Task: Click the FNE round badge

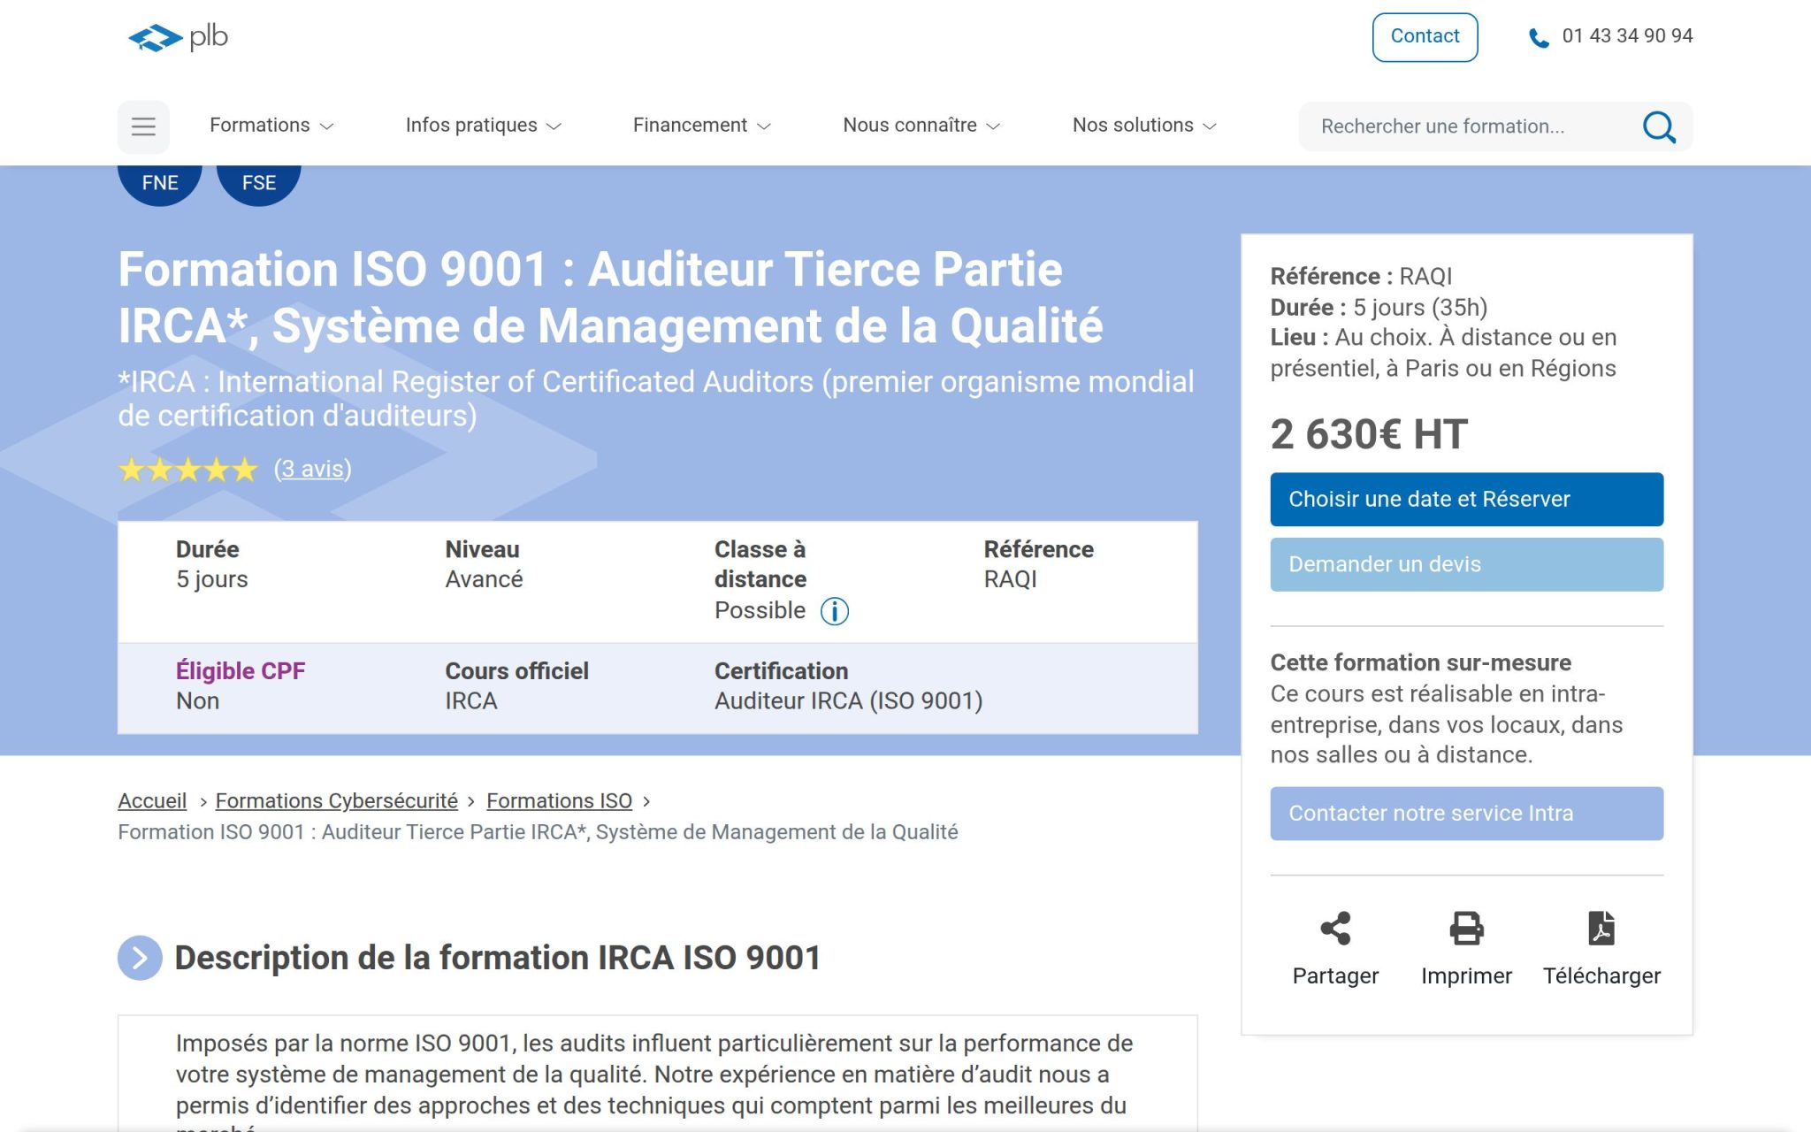Action: pyautogui.click(x=160, y=183)
